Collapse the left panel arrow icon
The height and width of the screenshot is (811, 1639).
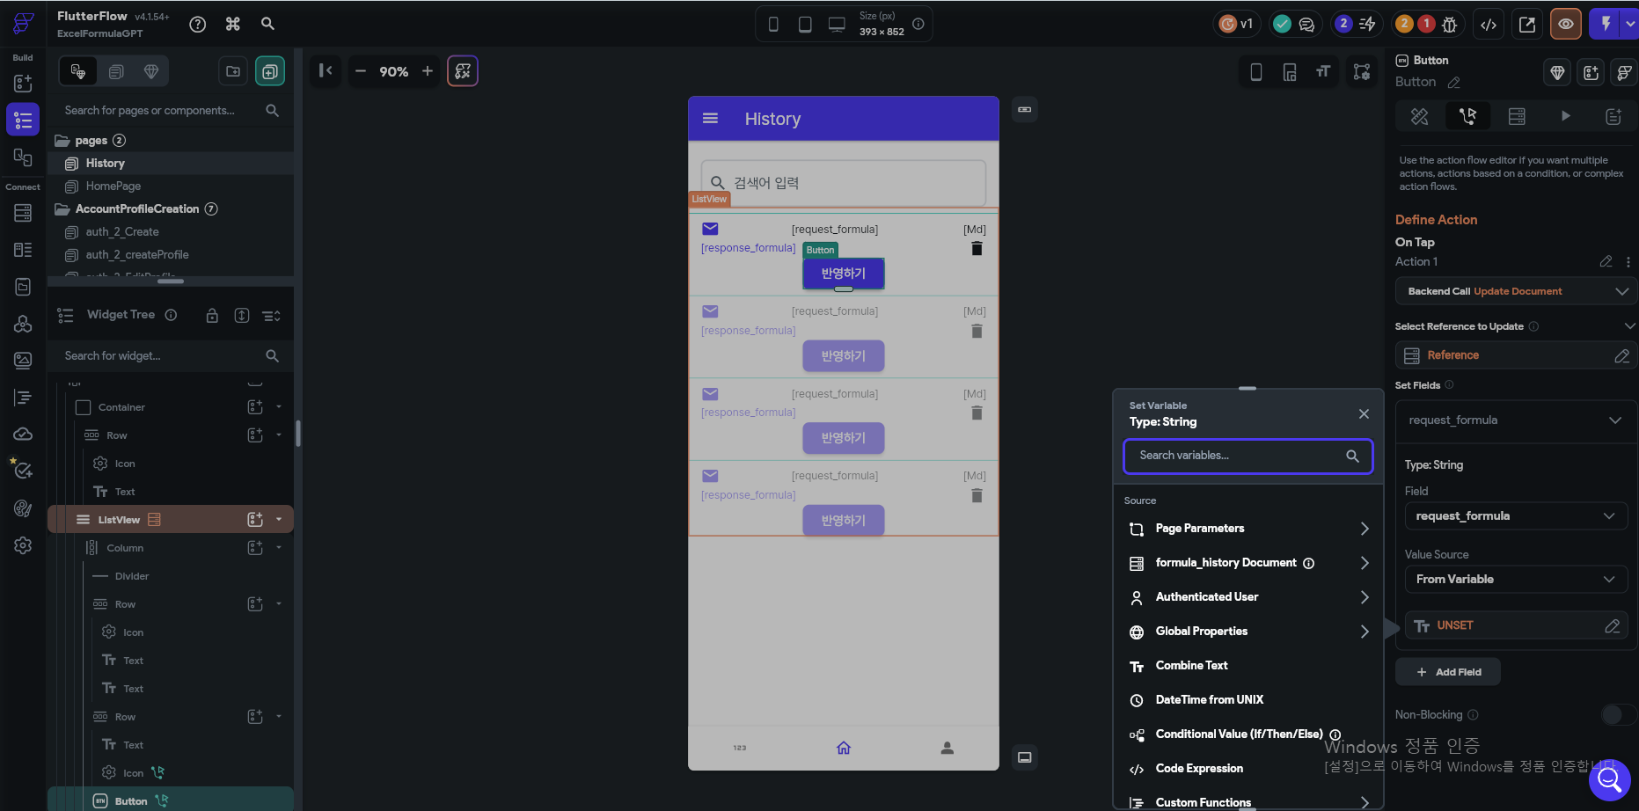click(x=325, y=70)
